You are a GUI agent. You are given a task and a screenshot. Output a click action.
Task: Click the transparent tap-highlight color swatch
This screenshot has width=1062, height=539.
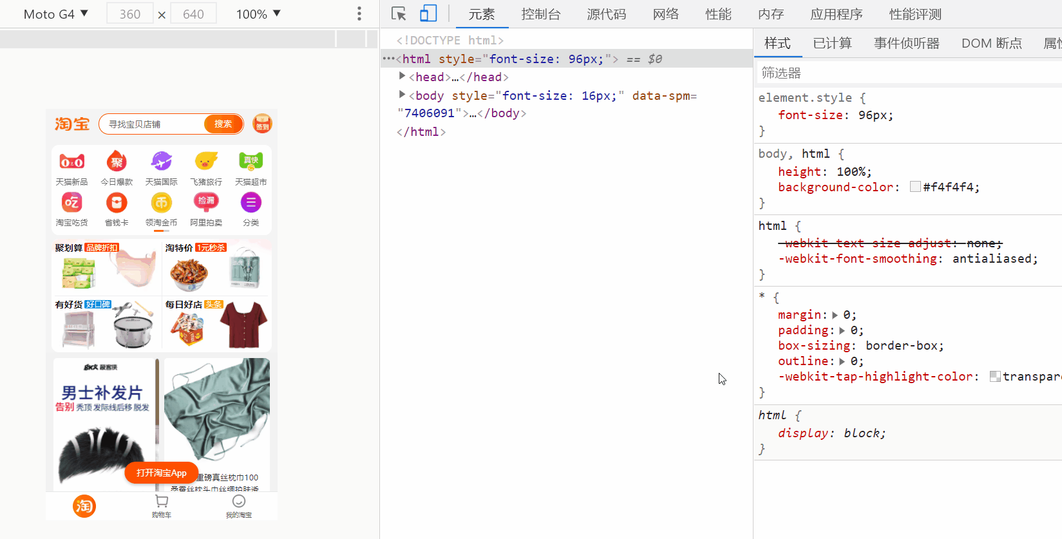(x=995, y=376)
